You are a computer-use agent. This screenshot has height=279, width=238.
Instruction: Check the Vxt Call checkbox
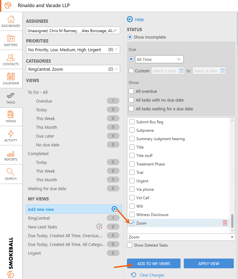pos(132,198)
